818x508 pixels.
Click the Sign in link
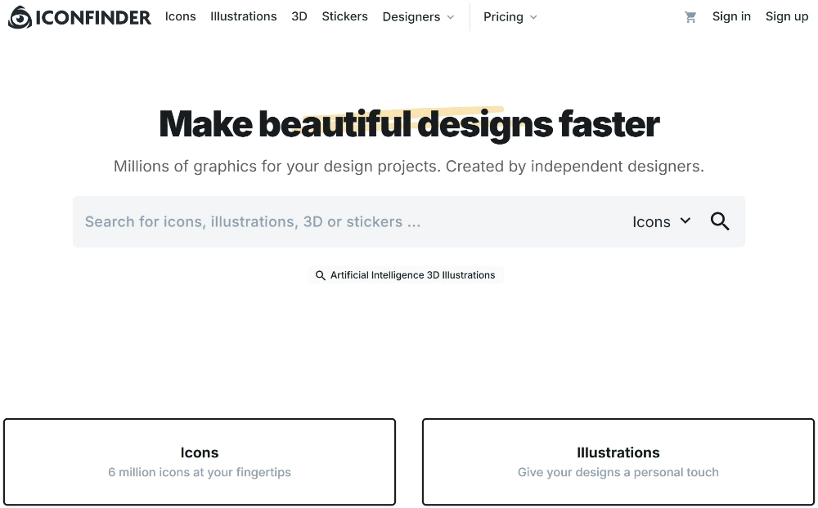pyautogui.click(x=730, y=16)
